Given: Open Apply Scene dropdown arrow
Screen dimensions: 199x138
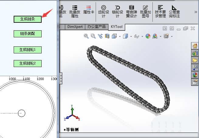Looking at the screenshot, I should 160,37.
